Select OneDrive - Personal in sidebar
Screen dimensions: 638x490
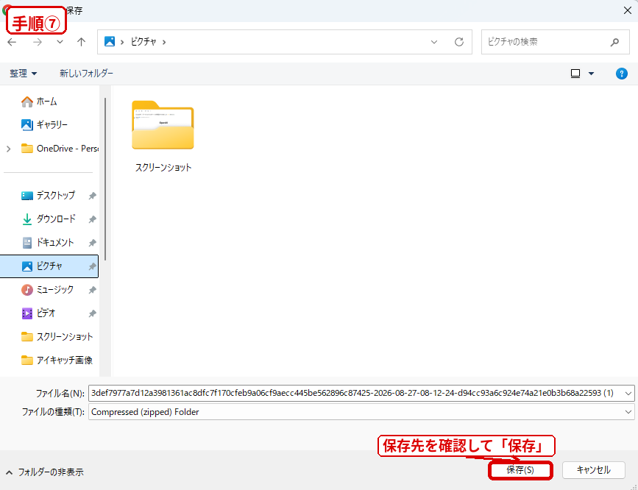pos(60,149)
